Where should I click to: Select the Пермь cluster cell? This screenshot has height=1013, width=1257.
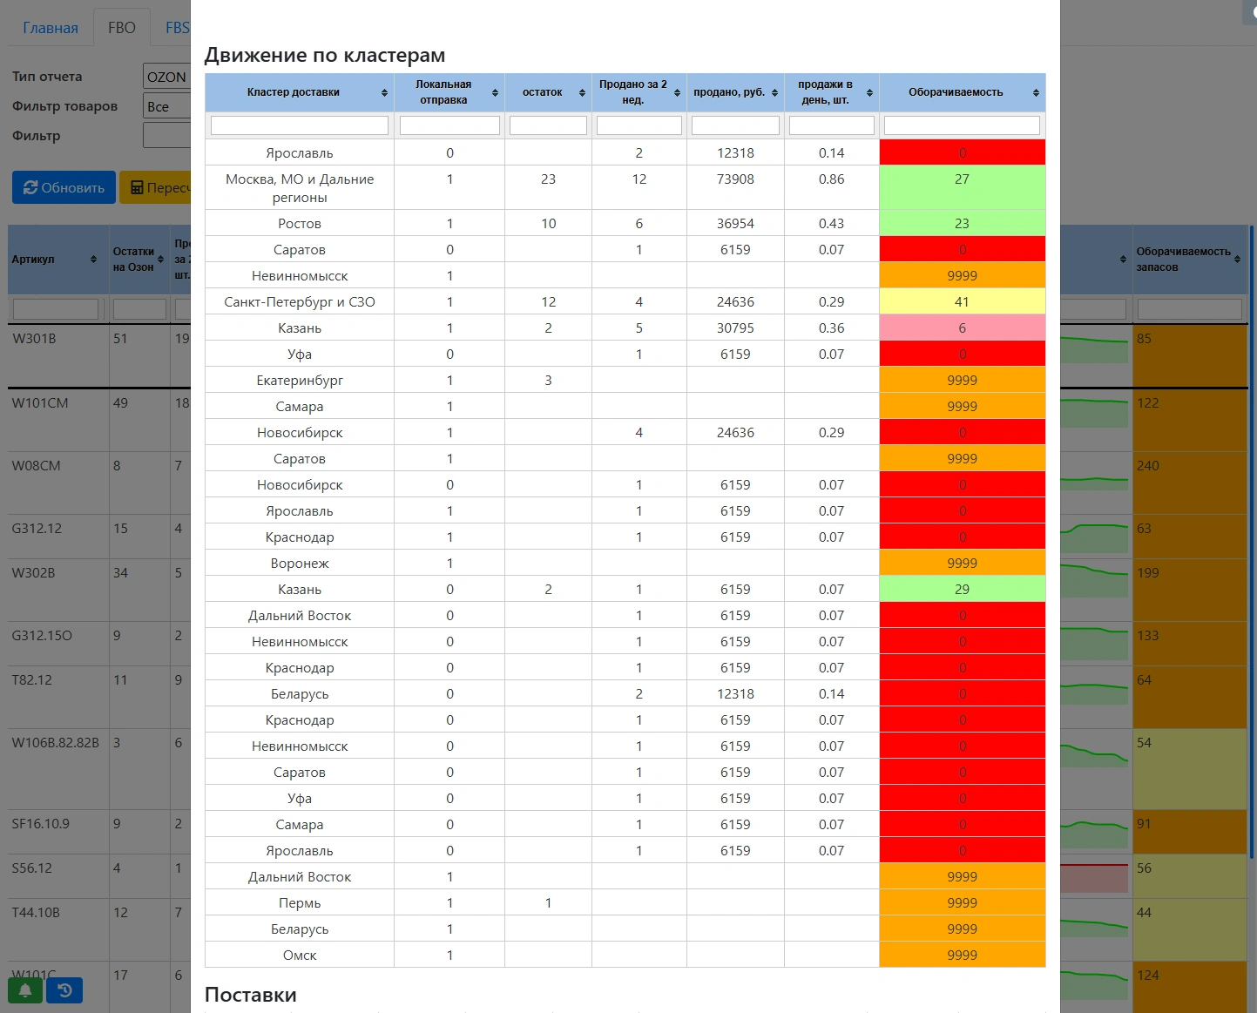300,903
